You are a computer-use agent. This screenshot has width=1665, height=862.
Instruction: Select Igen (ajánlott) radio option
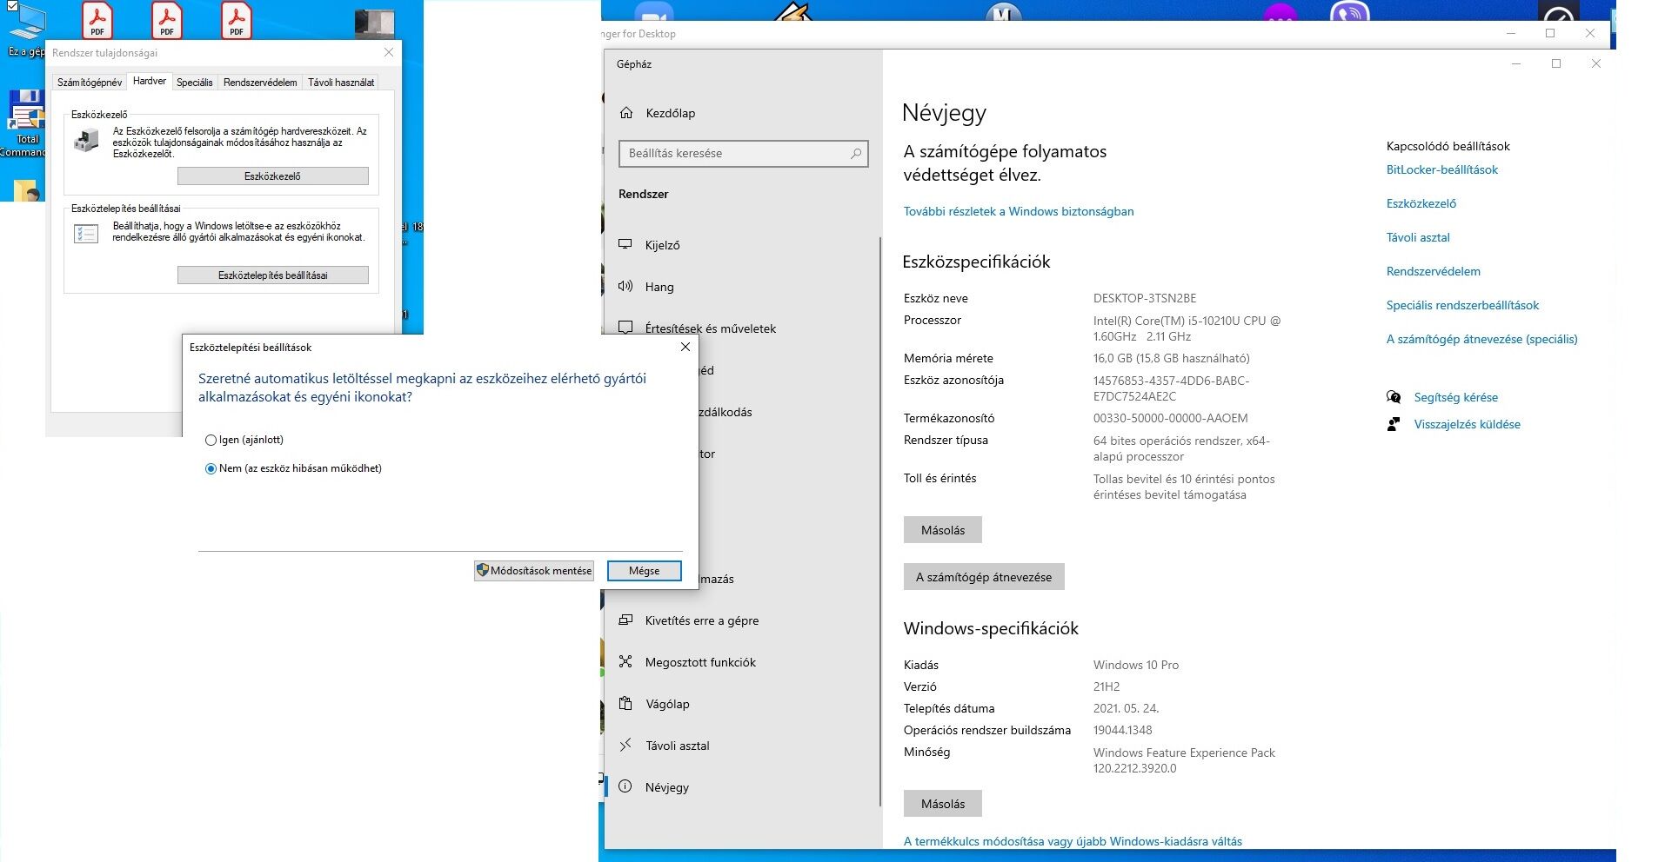[211, 440]
